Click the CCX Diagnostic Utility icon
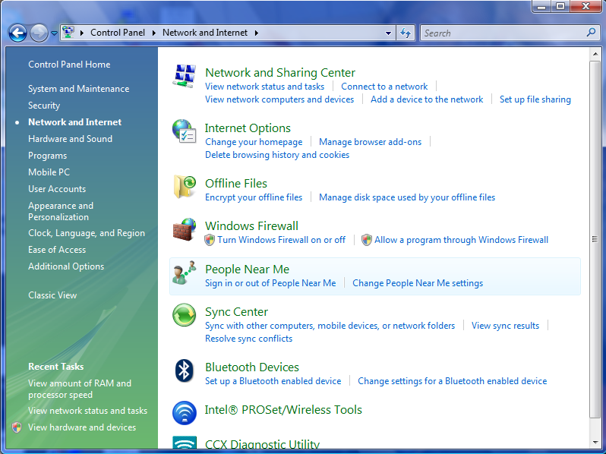606x454 pixels. 185,443
